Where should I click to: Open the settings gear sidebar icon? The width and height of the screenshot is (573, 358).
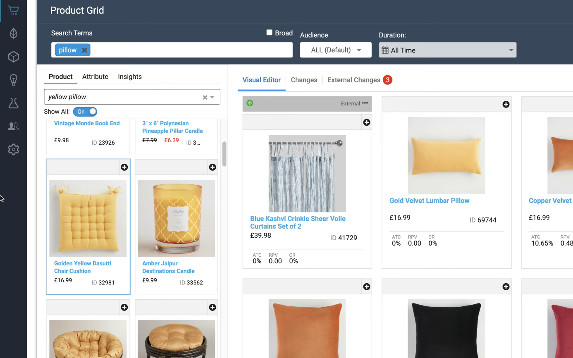14,149
